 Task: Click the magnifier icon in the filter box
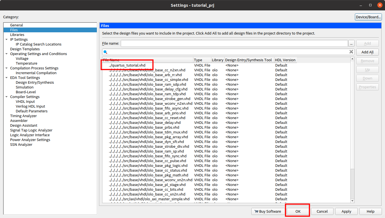(106, 52)
